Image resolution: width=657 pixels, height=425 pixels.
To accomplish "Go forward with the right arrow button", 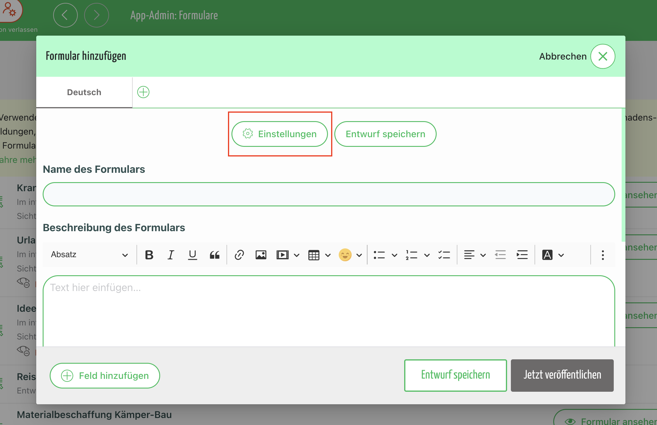I will coord(96,15).
